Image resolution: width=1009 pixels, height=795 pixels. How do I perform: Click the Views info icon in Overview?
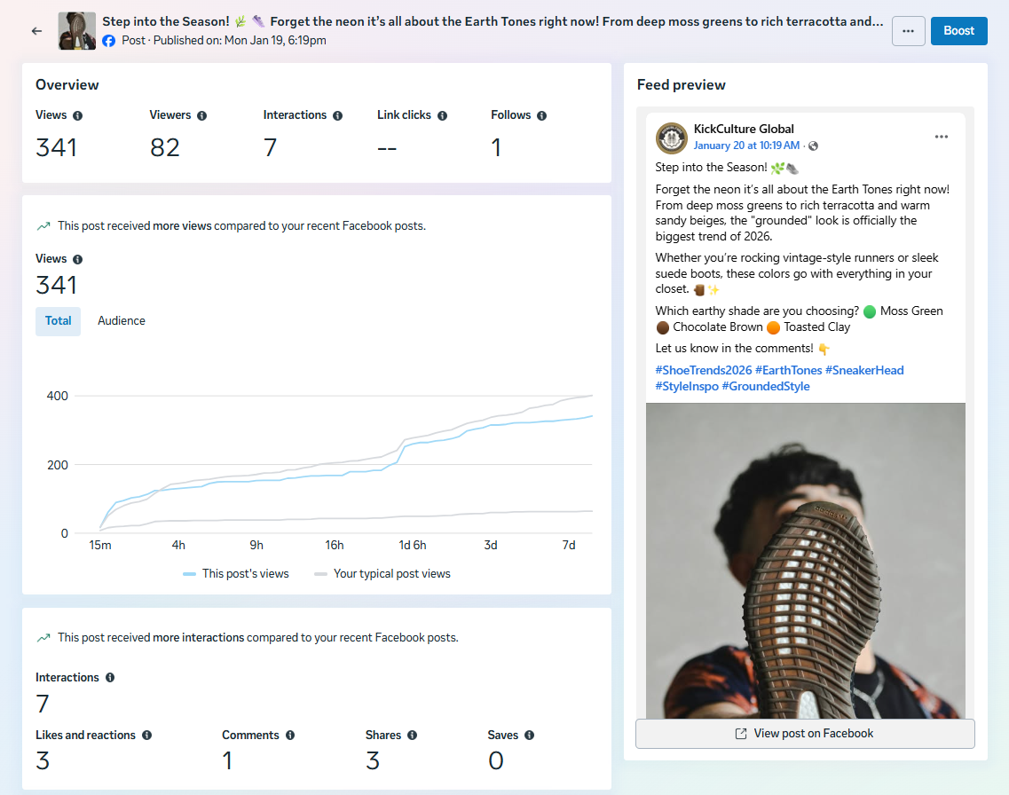[x=78, y=115]
